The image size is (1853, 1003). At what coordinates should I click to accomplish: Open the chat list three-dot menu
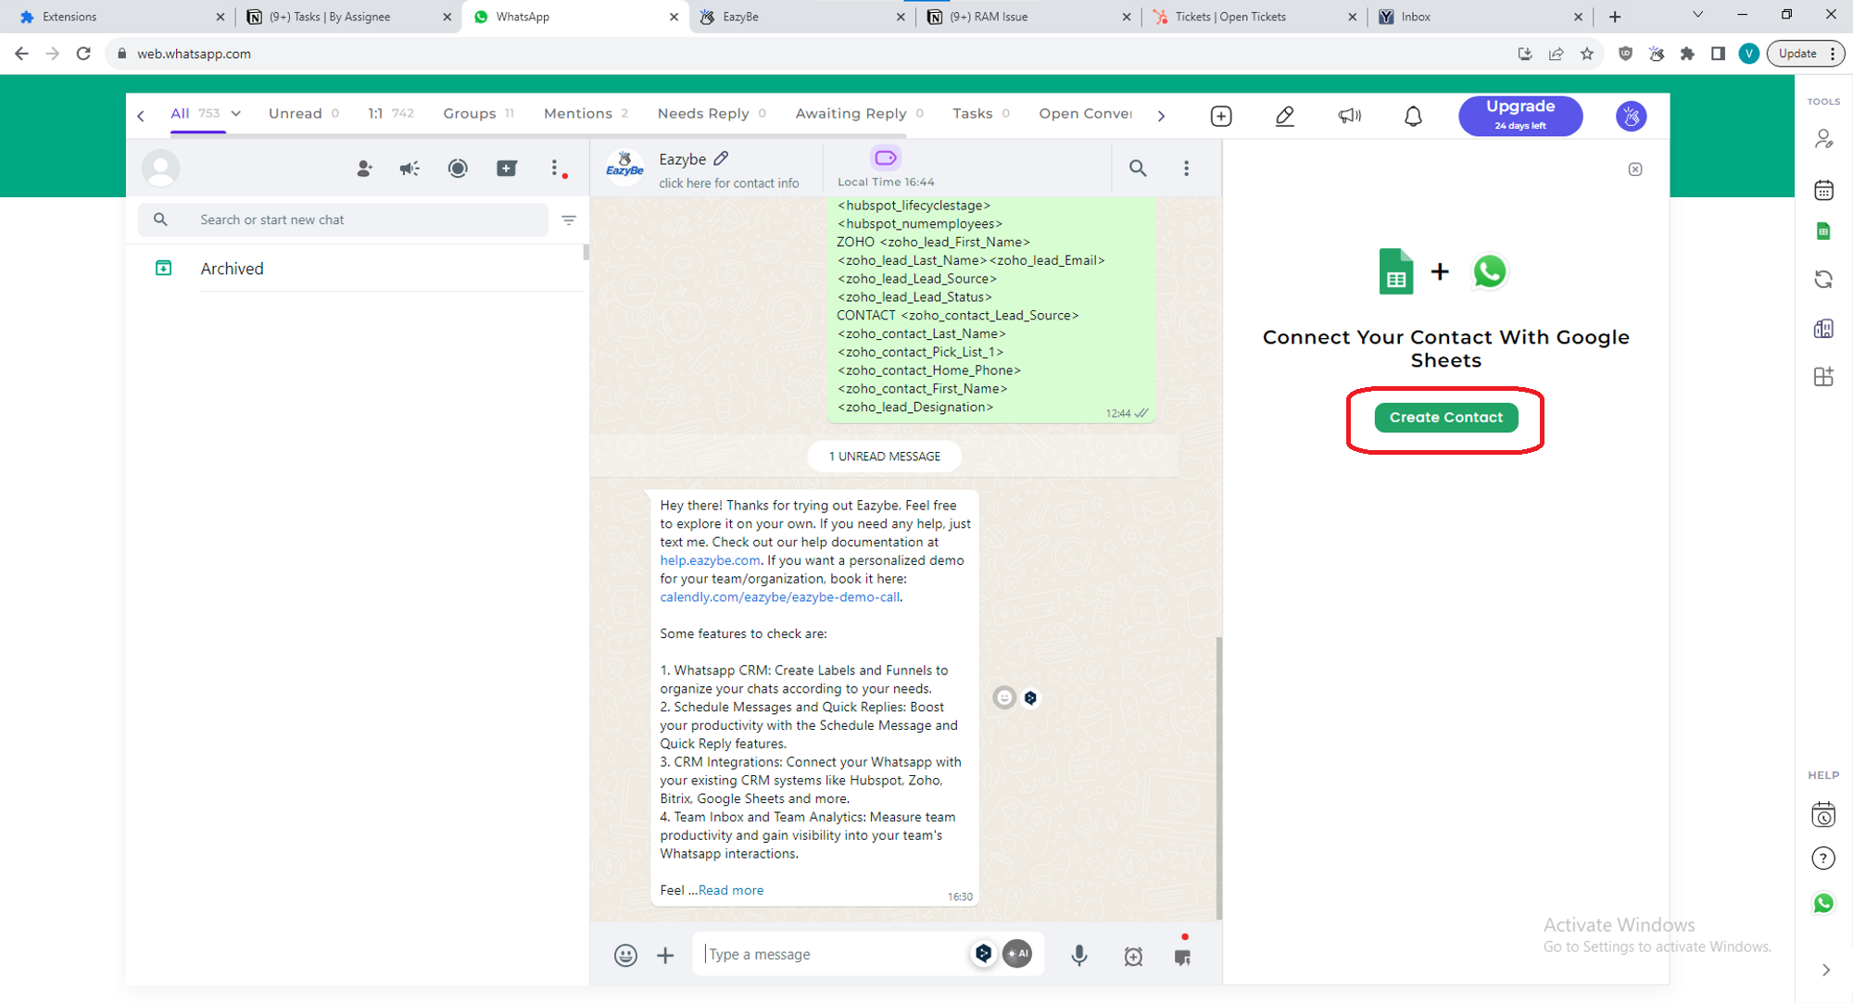pyautogui.click(x=555, y=169)
